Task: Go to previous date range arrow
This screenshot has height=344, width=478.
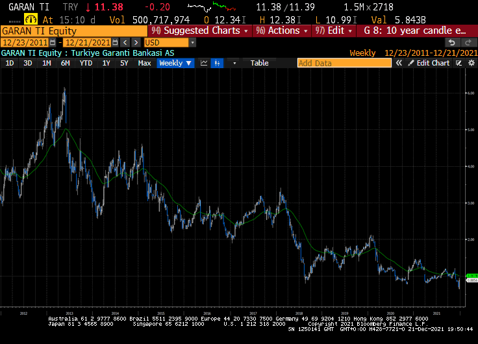Action: [125, 43]
